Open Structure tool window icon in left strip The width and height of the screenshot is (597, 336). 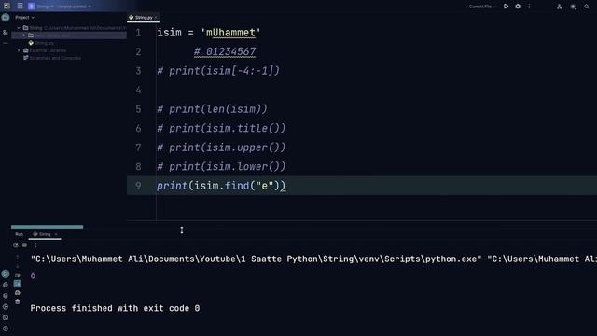click(x=6, y=33)
